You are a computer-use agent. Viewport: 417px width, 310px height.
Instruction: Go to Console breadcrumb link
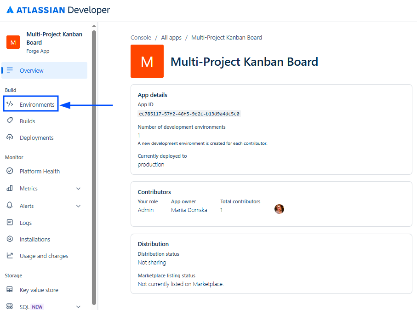141,38
